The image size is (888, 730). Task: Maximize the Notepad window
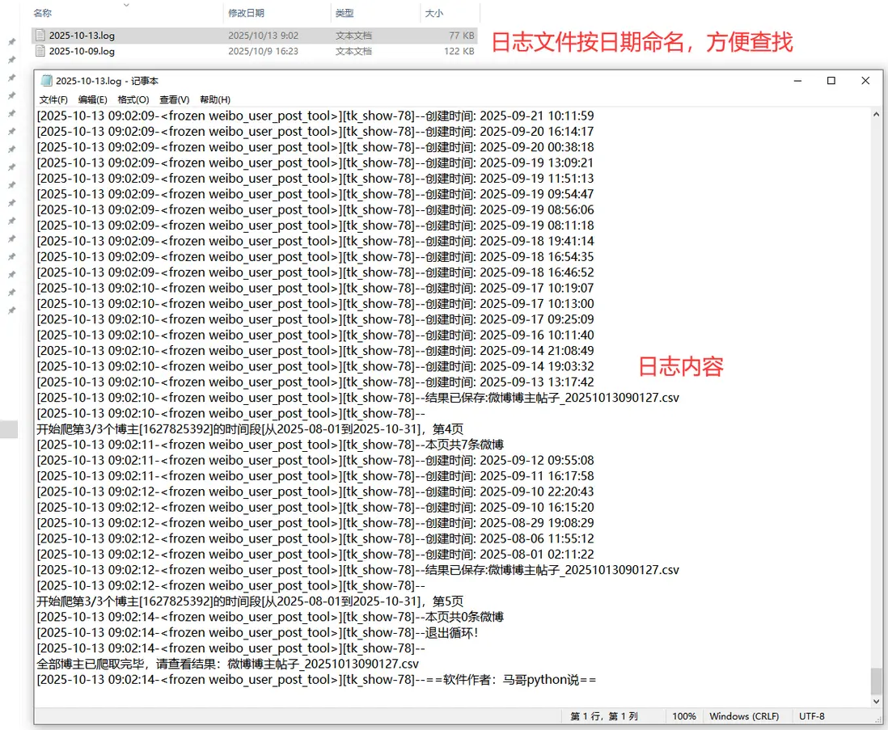831,81
